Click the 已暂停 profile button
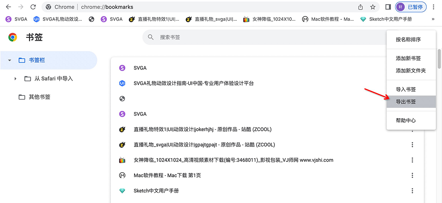This screenshot has height=203, width=442. point(411,7)
